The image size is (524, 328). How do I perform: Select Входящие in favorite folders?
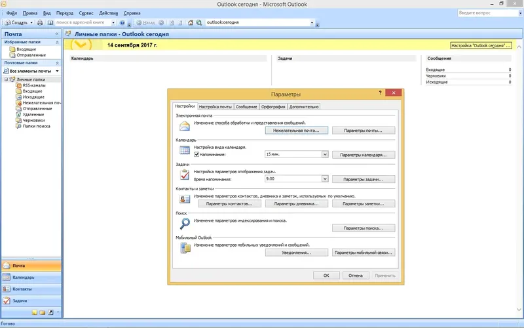coord(26,49)
